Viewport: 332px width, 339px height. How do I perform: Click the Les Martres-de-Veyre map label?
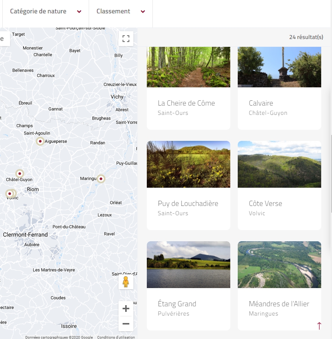coord(54,270)
